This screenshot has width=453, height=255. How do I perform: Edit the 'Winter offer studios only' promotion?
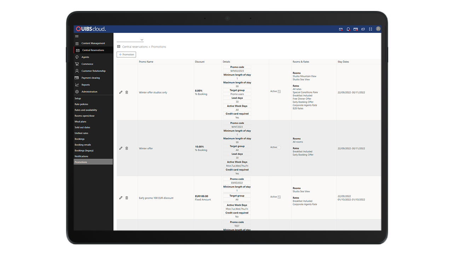click(x=121, y=92)
